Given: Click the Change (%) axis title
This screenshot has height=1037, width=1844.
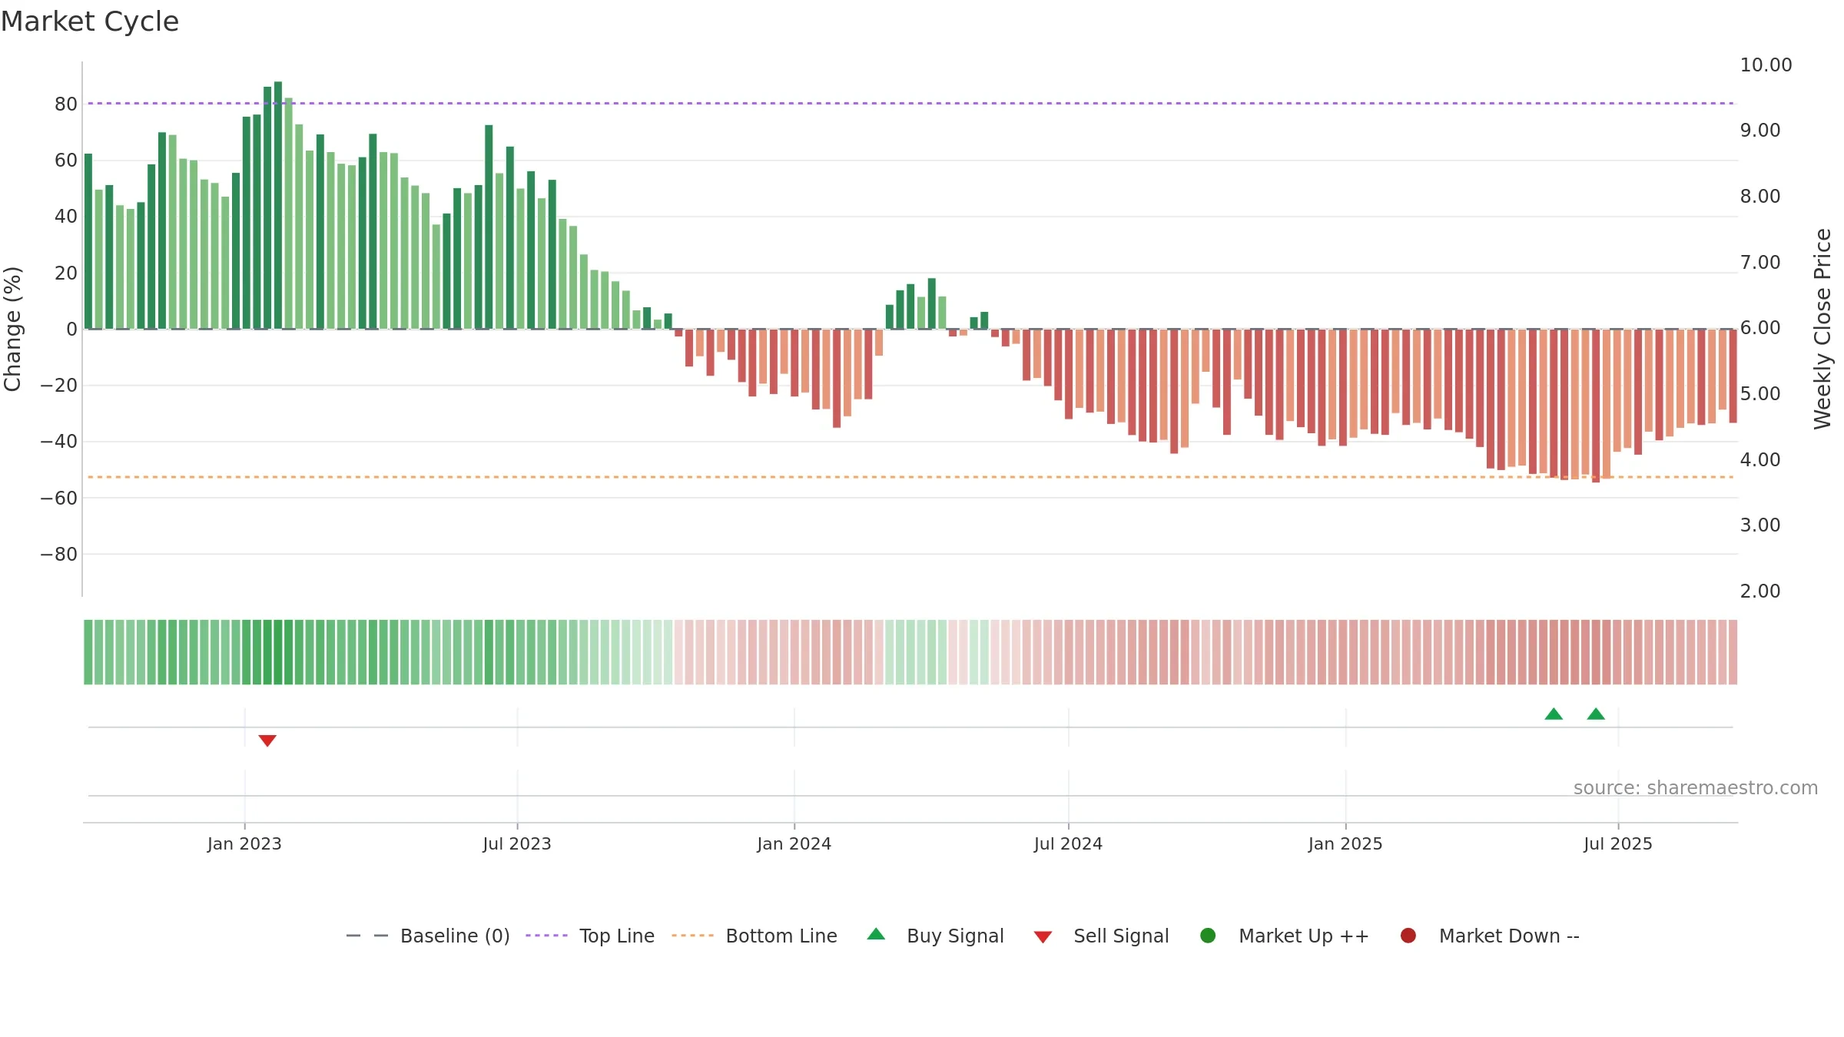Looking at the screenshot, I should pos(12,329).
